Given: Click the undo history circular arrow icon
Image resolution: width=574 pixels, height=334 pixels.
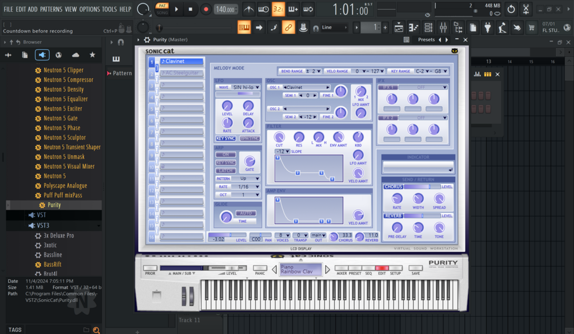Looking at the screenshot, I should tap(511, 9).
